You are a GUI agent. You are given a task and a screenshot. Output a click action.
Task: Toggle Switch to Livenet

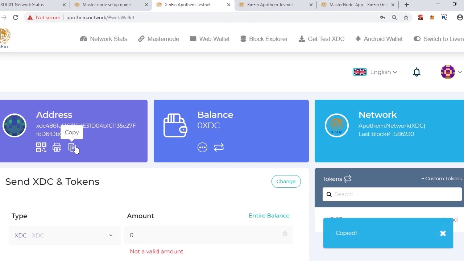(x=439, y=39)
